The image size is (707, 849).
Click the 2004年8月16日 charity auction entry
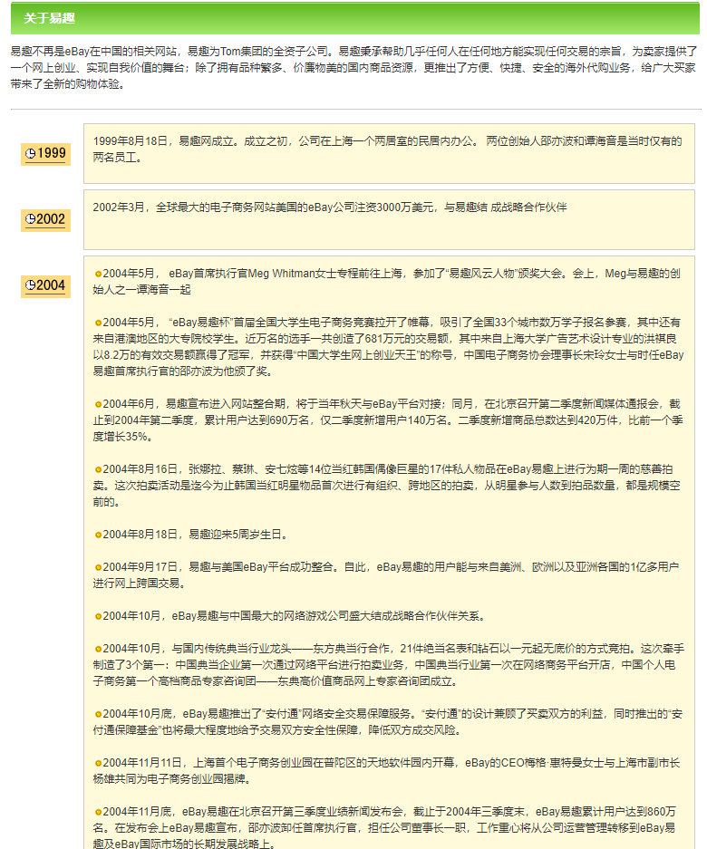click(387, 486)
